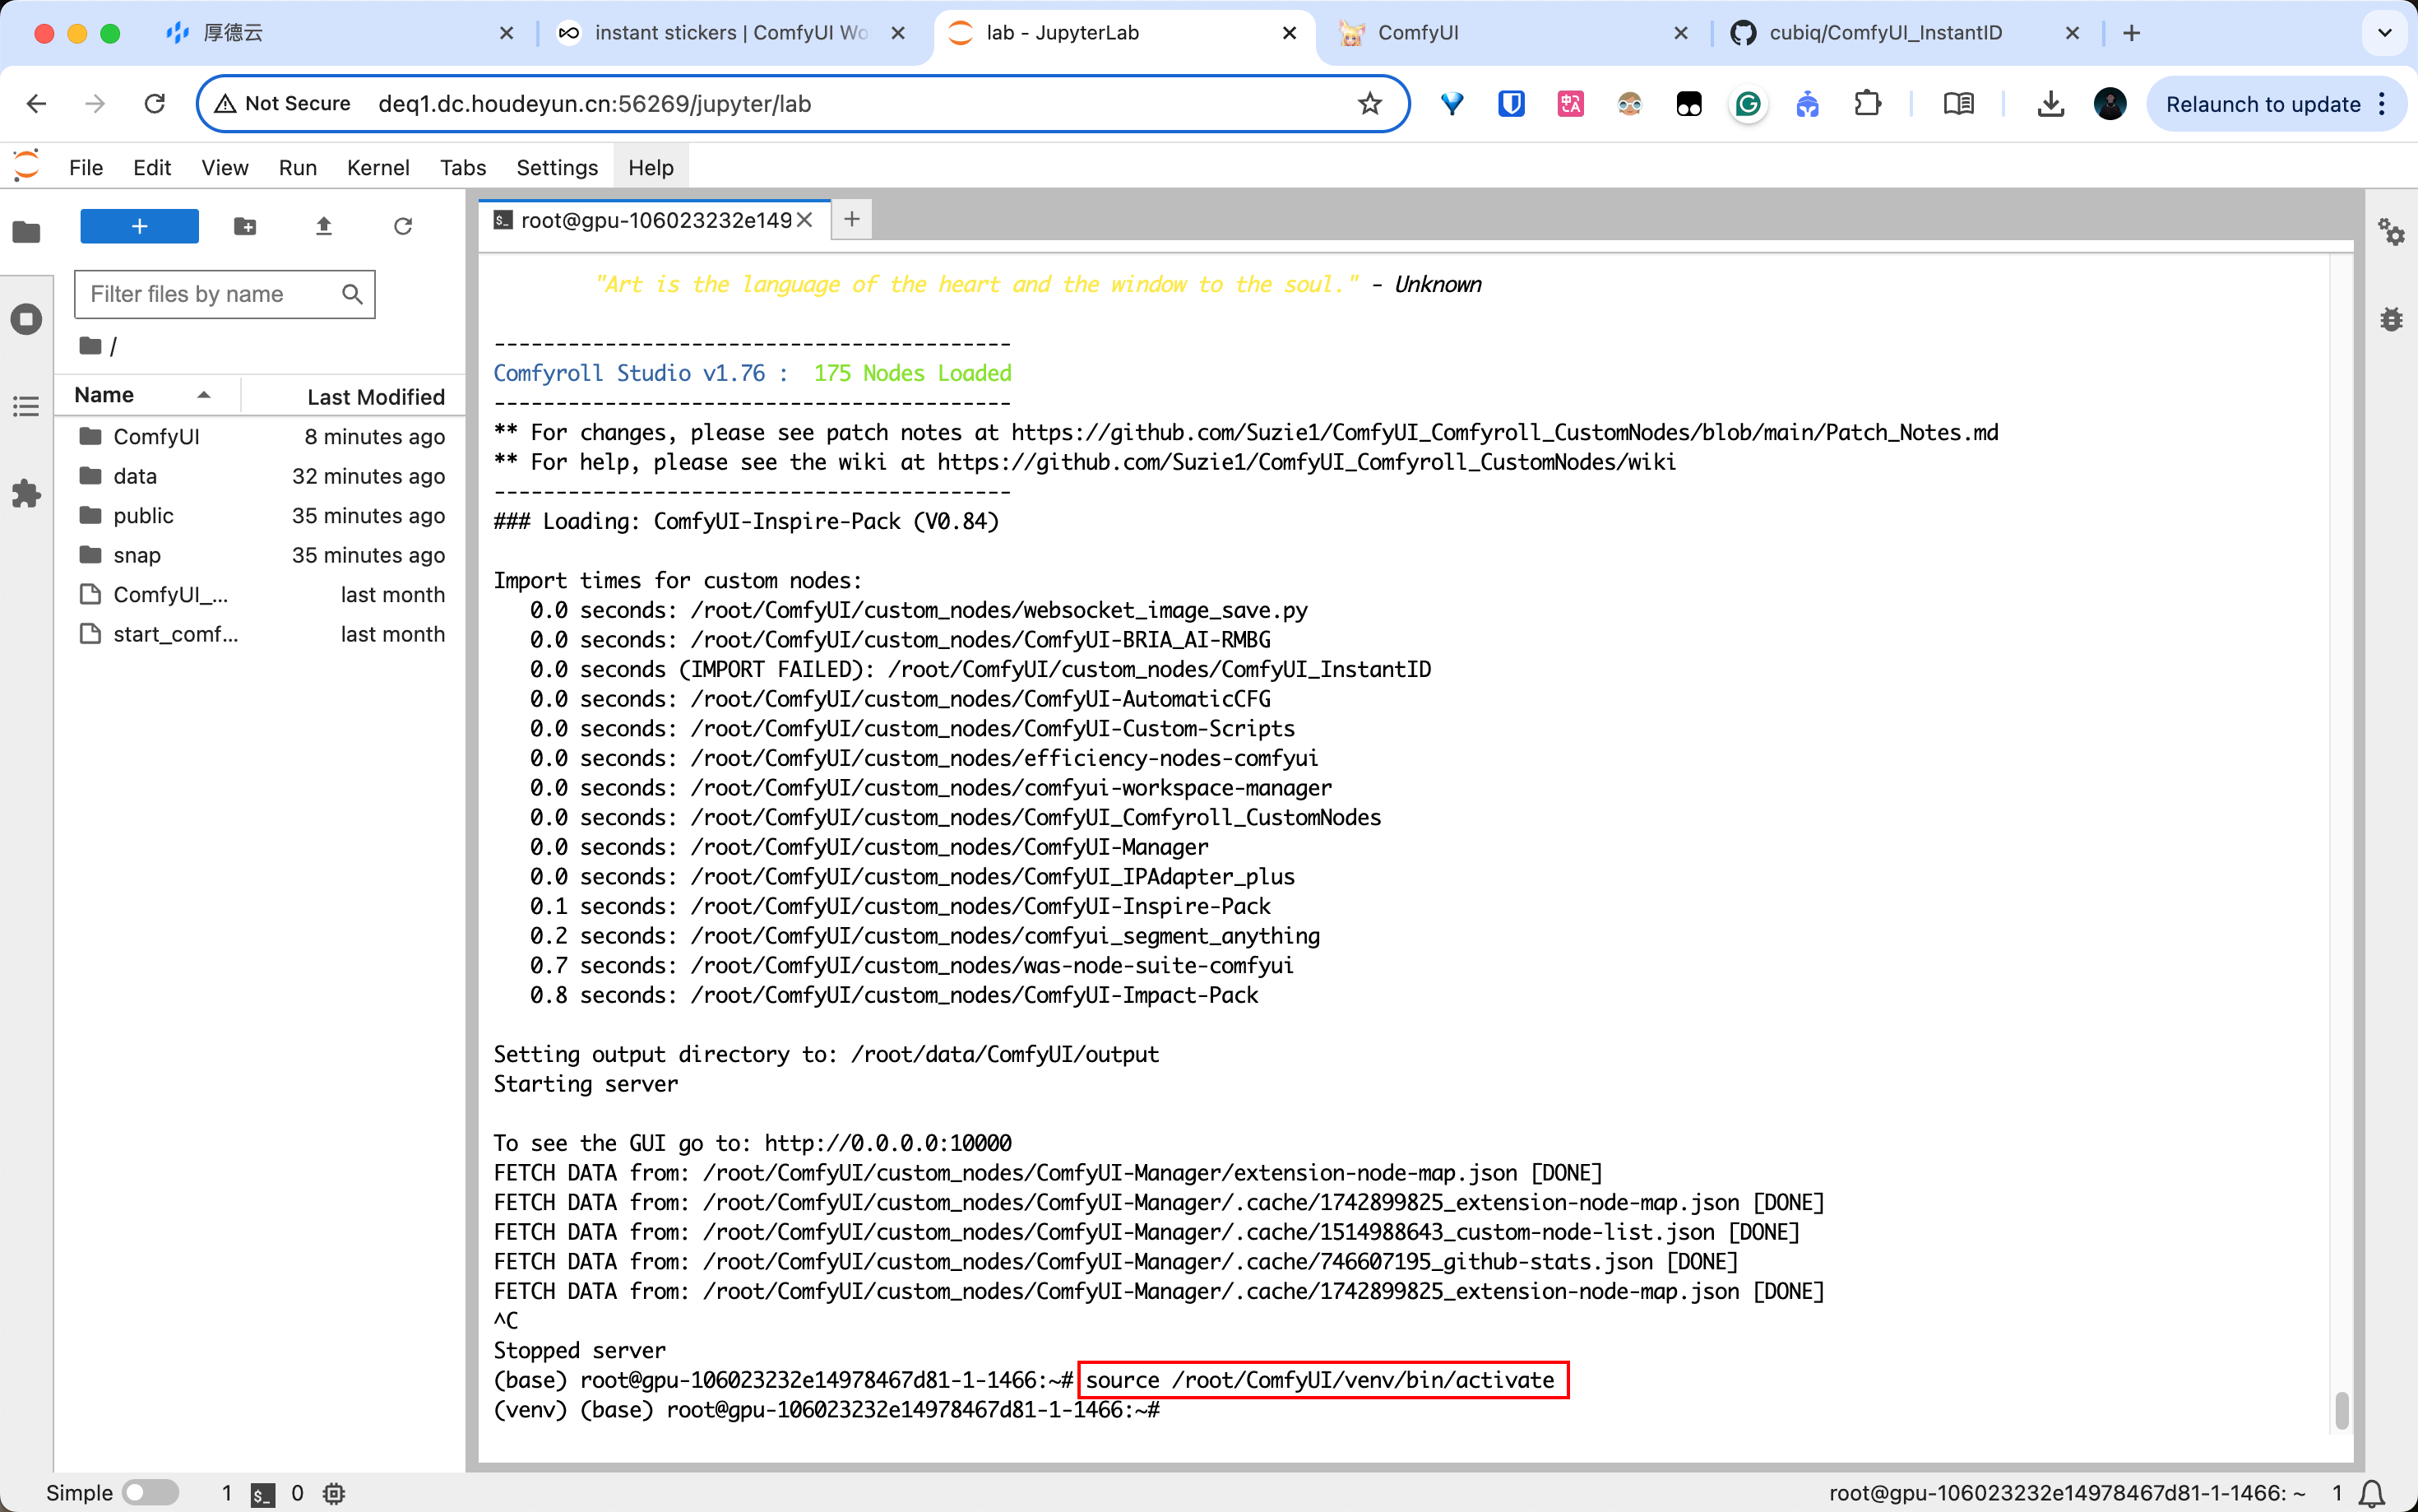Open the Kernel menu
The width and height of the screenshot is (2418, 1512).
pos(378,167)
